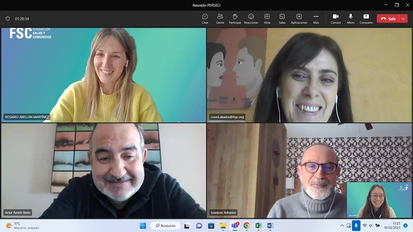Click the battery tray icon
The height and width of the screenshot is (232, 413).
[378, 225]
